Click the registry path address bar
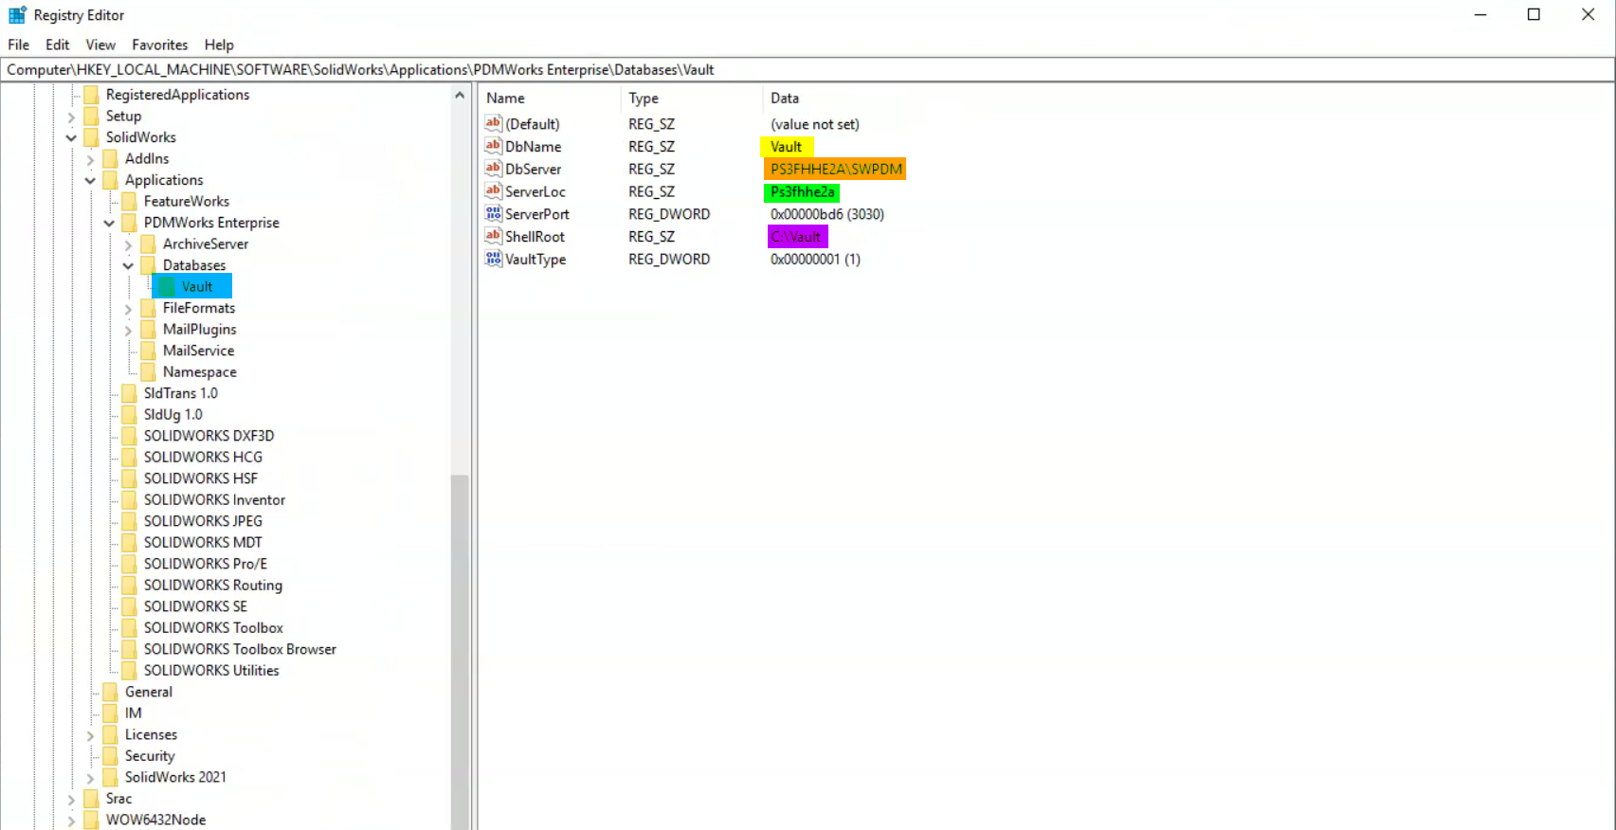 (x=808, y=69)
